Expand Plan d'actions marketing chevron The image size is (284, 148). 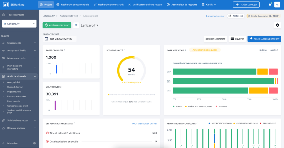point(35,67)
